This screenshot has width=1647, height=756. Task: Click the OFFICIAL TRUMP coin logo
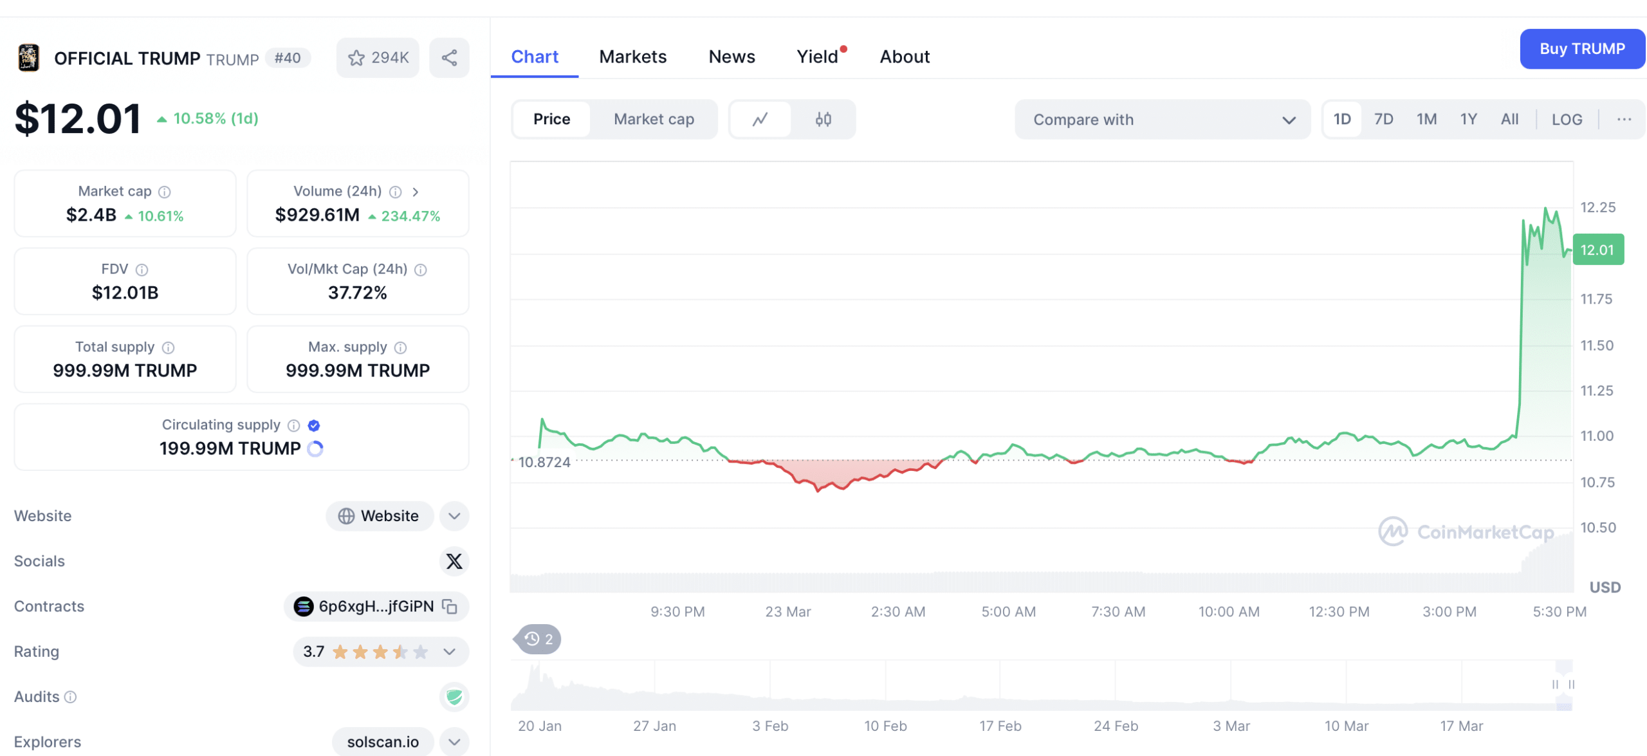point(28,58)
